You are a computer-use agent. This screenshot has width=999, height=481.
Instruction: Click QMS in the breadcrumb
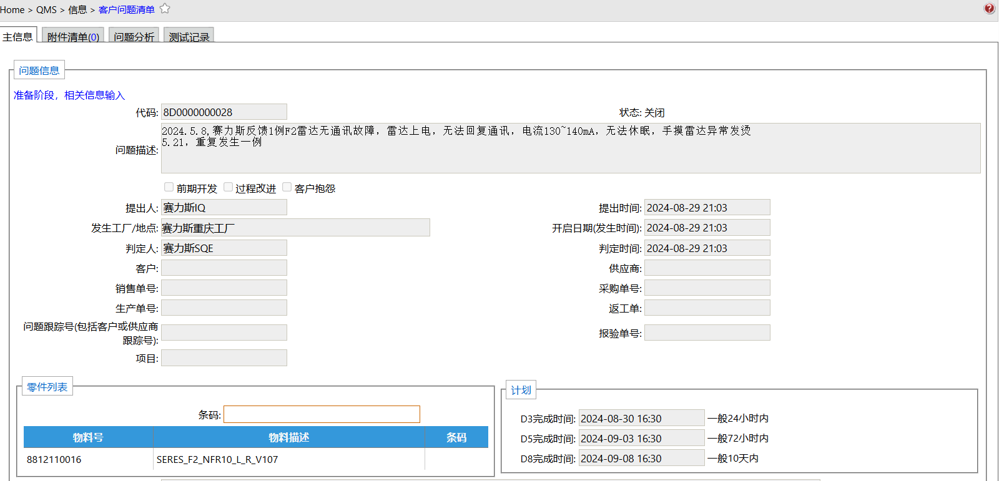point(46,10)
